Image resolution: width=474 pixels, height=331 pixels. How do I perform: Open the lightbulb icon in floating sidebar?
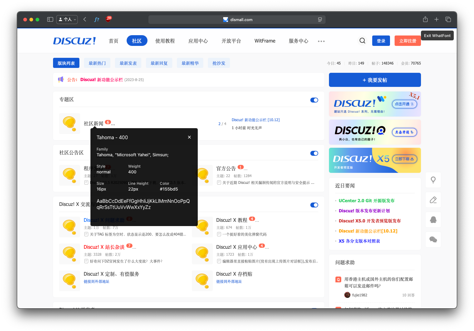[433, 180]
